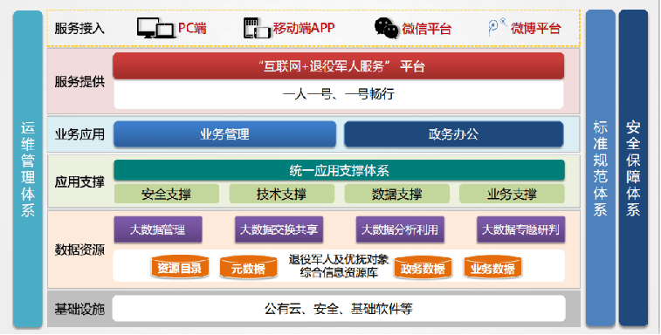The width and height of the screenshot is (661, 335).
Task: Click the 应用支撑 layer label
Action: [x=79, y=181]
